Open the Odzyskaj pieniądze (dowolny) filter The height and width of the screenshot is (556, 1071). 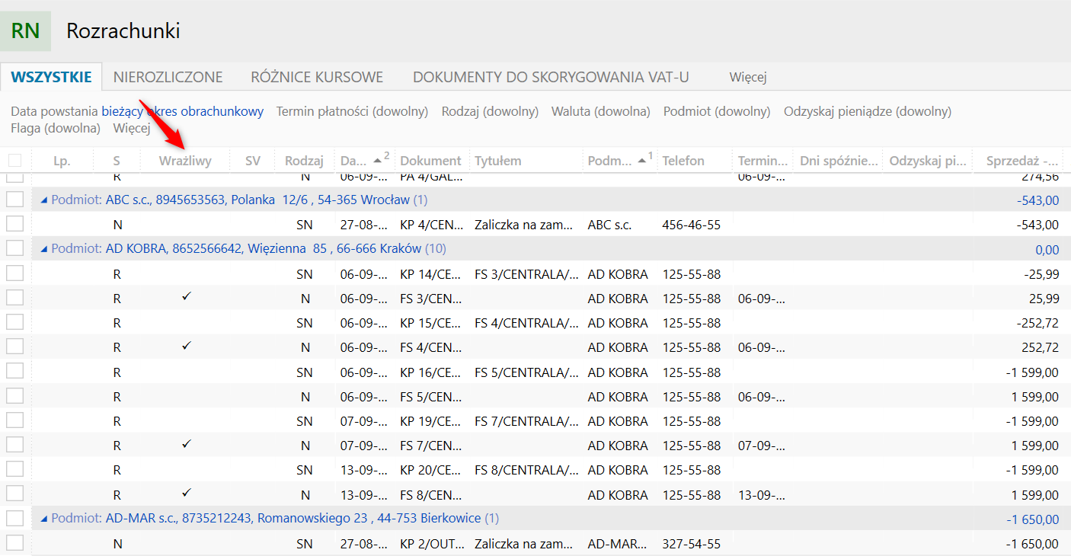(868, 111)
